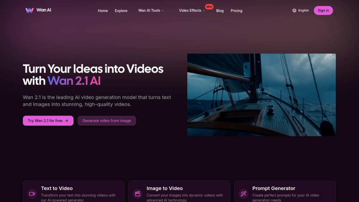The width and height of the screenshot is (359, 202).
Task: Click 'Convert your images into dynamic videos' text
Action: point(185,197)
